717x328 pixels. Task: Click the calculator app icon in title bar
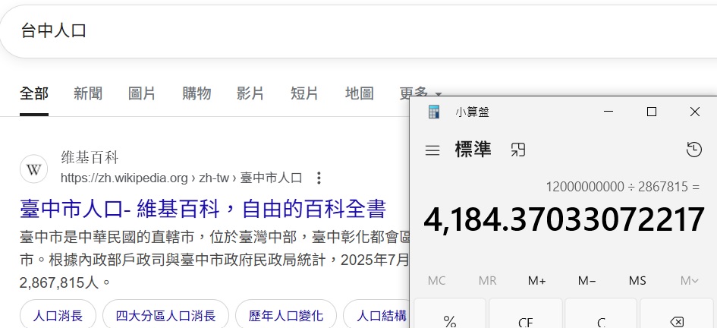pyautogui.click(x=434, y=112)
